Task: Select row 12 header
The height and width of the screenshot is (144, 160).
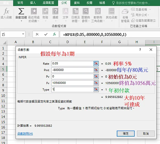Action: pyautogui.click(x=3, y=106)
